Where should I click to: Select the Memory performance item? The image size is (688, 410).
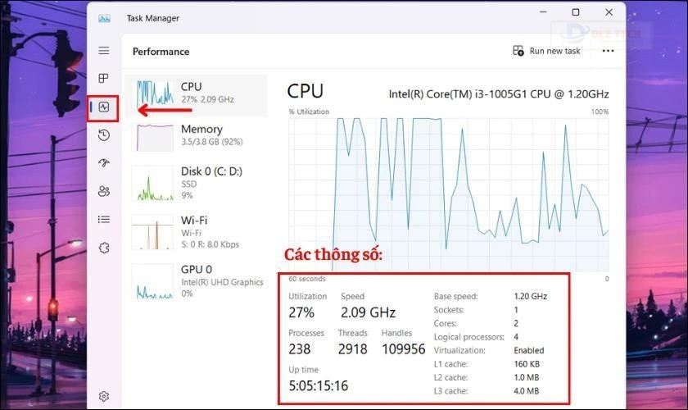[x=196, y=136]
